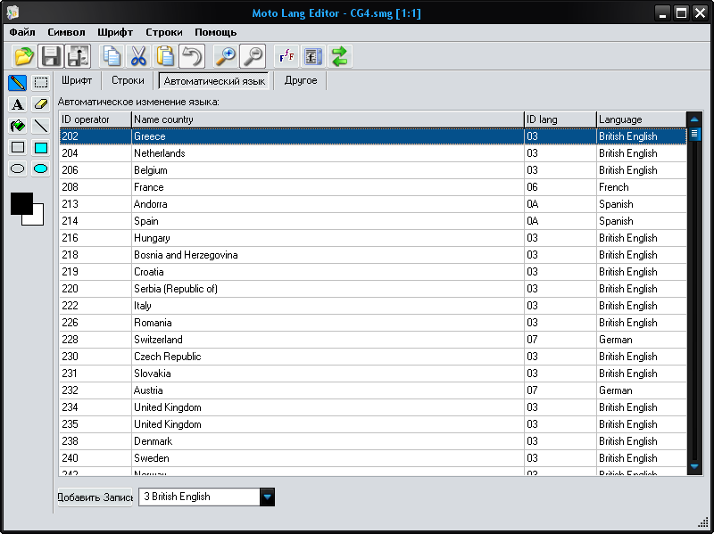Click the application icon in title bar
The height and width of the screenshot is (534, 714).
[12, 12]
